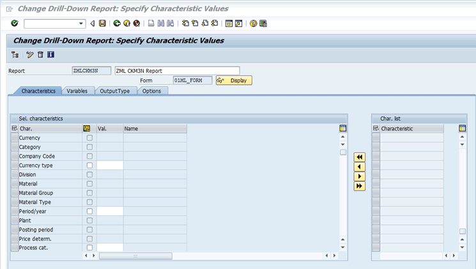Click the Char. list vertical scrollbar thumb
This screenshot has width=476, height=269.
(462, 231)
